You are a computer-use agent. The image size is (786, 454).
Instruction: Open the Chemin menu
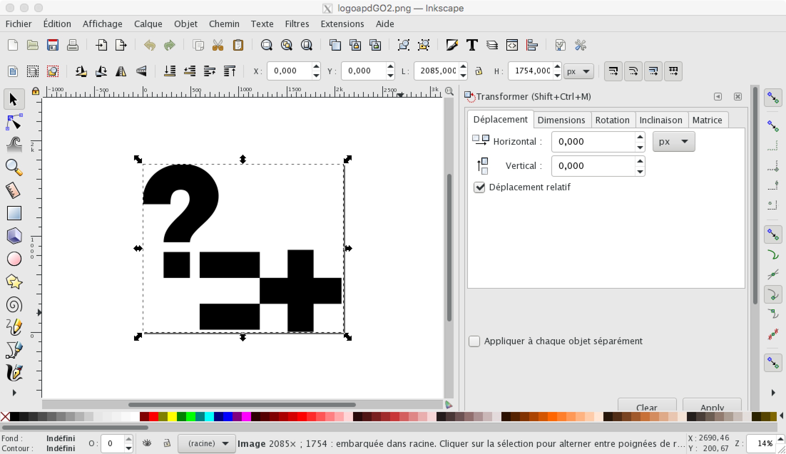pyautogui.click(x=224, y=24)
